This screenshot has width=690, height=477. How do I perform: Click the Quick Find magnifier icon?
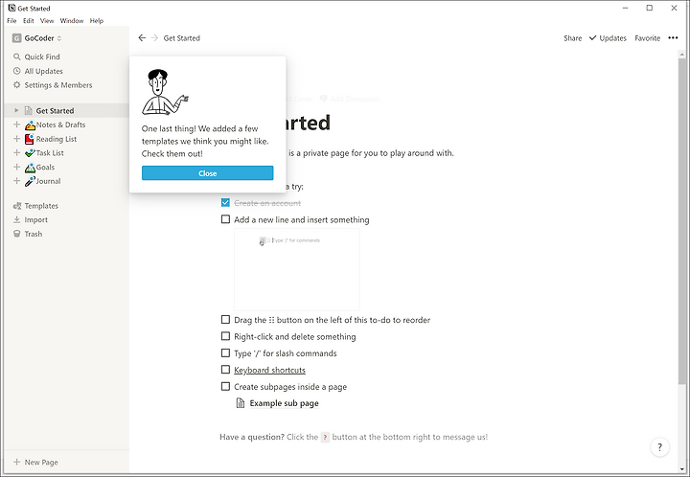click(16, 57)
